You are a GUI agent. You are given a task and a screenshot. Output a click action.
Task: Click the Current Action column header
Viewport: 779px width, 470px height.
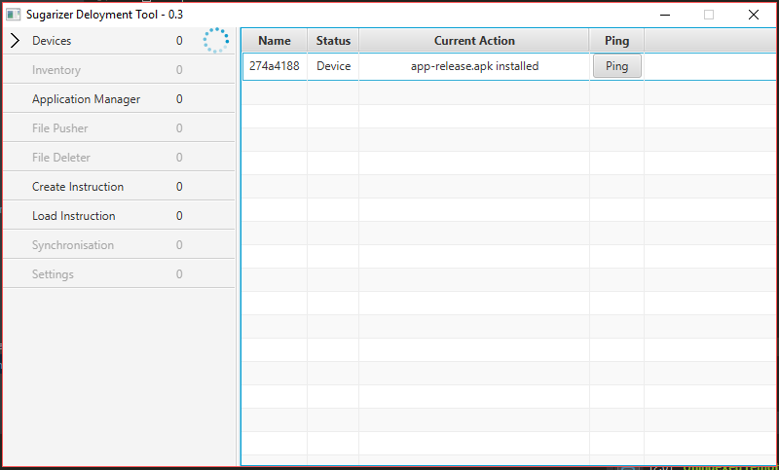[x=474, y=41]
